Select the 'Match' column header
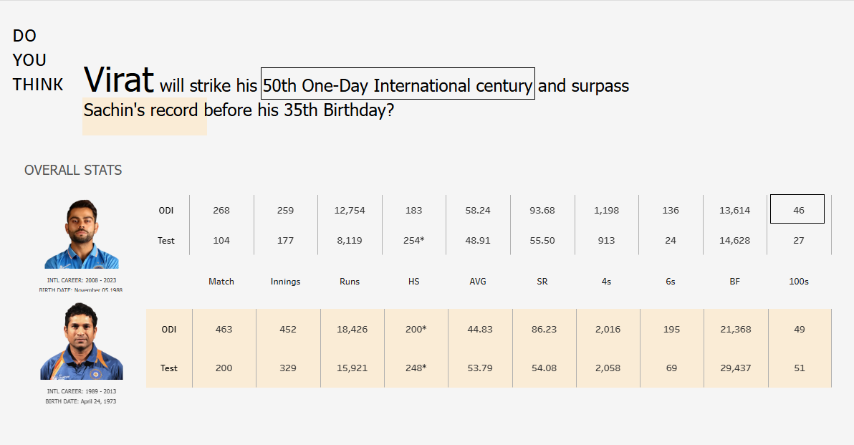 click(x=221, y=282)
